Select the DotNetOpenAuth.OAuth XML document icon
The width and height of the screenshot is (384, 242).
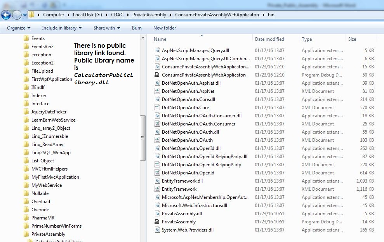(157, 140)
